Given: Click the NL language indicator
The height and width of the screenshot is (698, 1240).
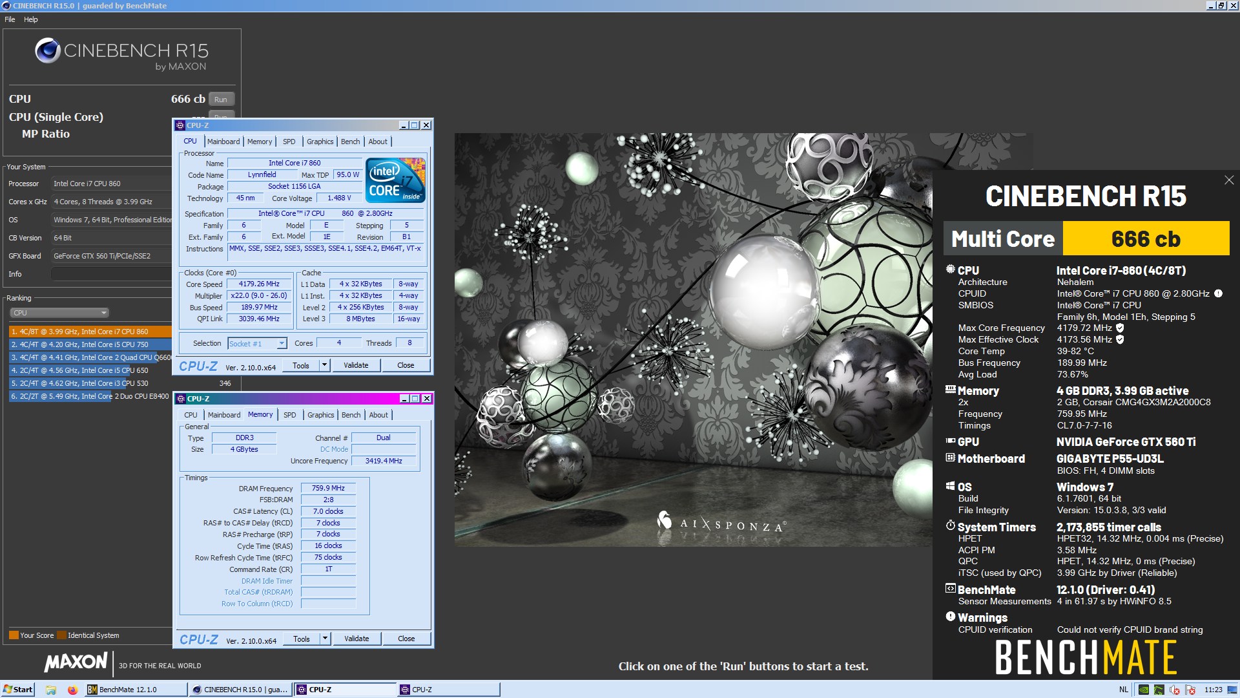Looking at the screenshot, I should (1123, 690).
